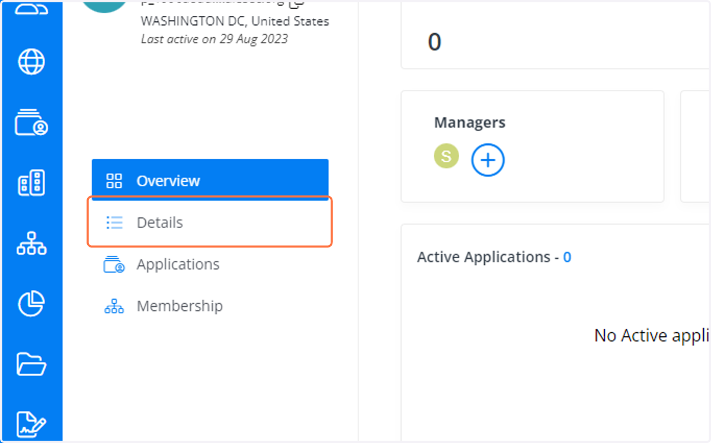The height and width of the screenshot is (443, 711).
Task: Click the Last active on 29 Aug 2023 text
Action: coord(214,39)
